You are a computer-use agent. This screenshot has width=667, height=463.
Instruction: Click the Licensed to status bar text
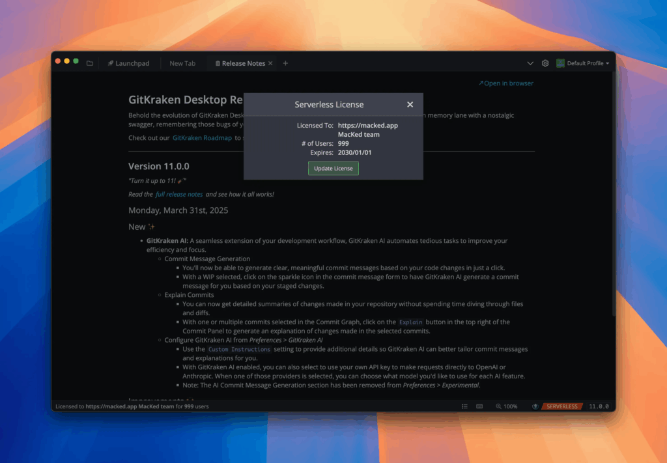(x=132, y=406)
